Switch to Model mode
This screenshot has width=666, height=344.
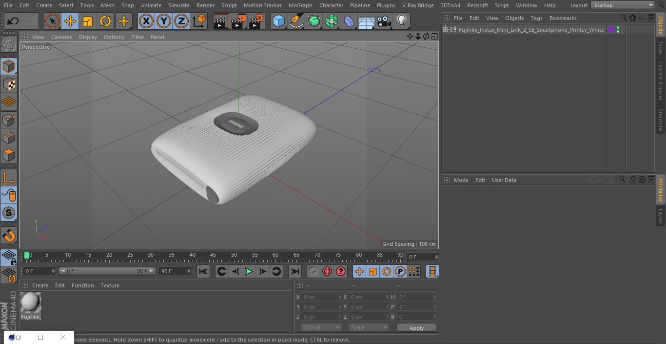(x=9, y=66)
